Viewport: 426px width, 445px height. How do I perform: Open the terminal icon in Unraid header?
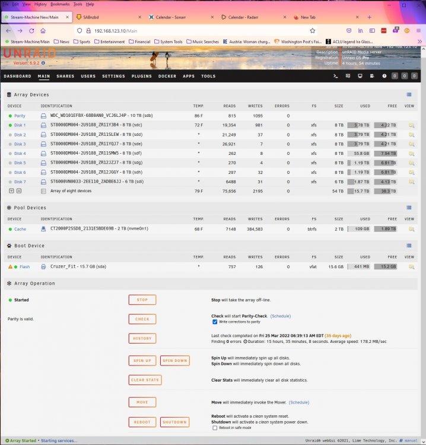[x=335, y=76]
